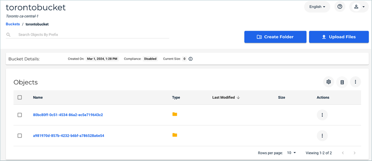Click the created date Mar 1, 2024, 1:28 PM
372x161 pixels.
tap(102, 59)
